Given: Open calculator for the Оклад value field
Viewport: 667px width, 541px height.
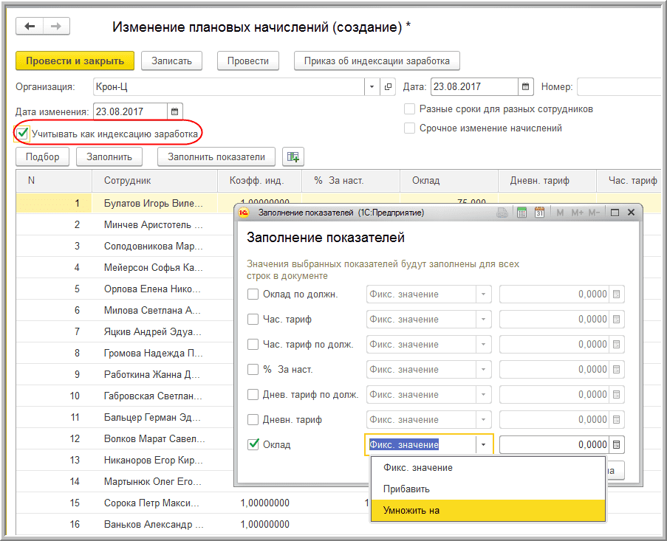Looking at the screenshot, I should [616, 444].
